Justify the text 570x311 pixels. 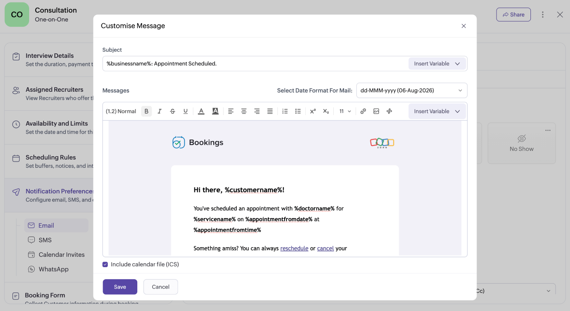(x=270, y=111)
